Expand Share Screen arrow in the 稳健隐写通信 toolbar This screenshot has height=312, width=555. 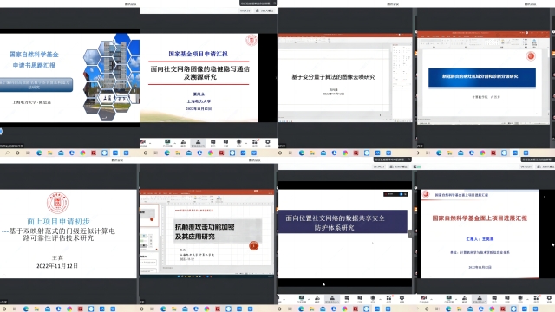[175, 143]
